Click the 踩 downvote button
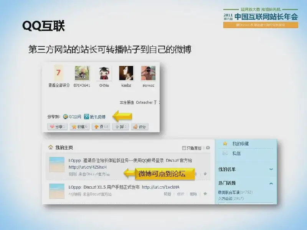The height and width of the screenshot is (230, 307). [120, 127]
